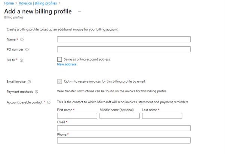Open the ellipsis menu beside the page title
The image size is (225, 154).
click(80, 12)
